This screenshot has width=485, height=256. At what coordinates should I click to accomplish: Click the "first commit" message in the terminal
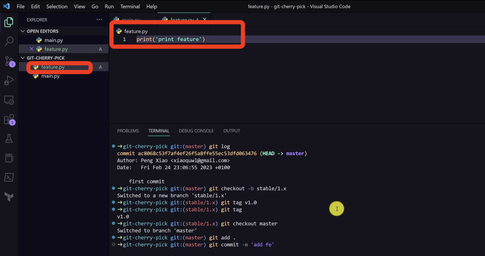pyautogui.click(x=146, y=182)
